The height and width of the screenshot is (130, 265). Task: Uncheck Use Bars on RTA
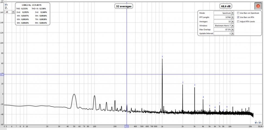pyautogui.click(x=238, y=17)
